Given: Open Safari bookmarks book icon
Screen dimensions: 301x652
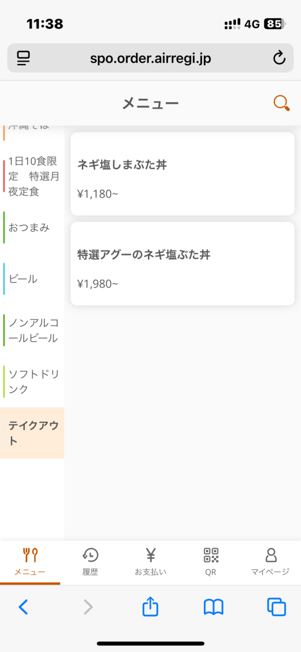Looking at the screenshot, I should (x=214, y=607).
